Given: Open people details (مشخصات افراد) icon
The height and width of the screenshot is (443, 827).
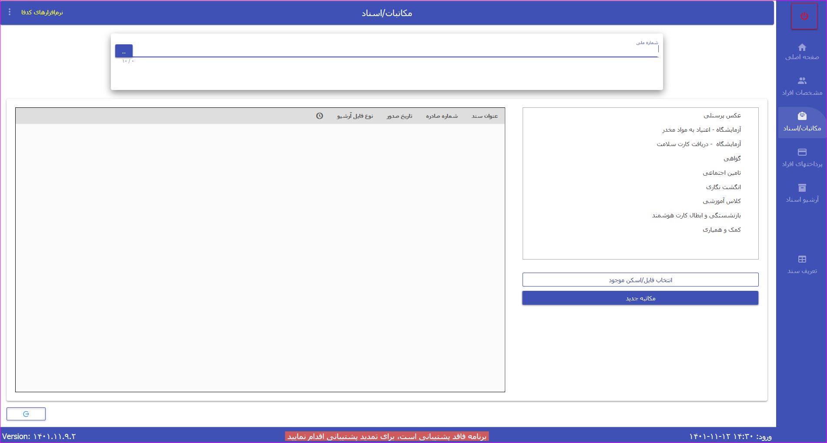Looking at the screenshot, I should (802, 81).
